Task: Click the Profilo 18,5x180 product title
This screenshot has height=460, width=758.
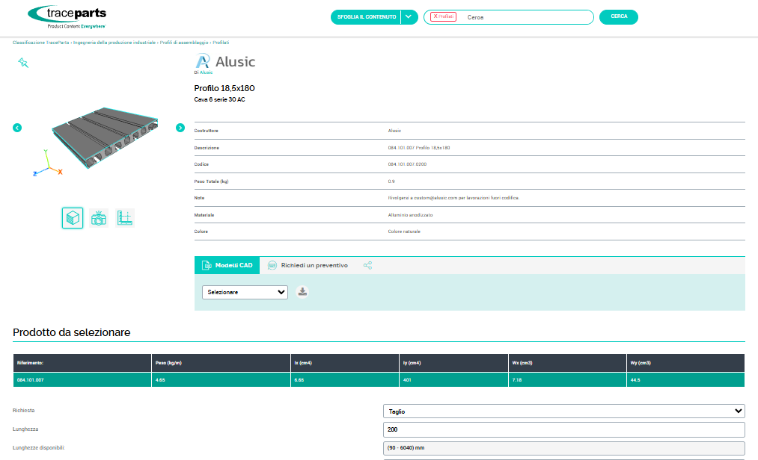Action: pyautogui.click(x=224, y=88)
